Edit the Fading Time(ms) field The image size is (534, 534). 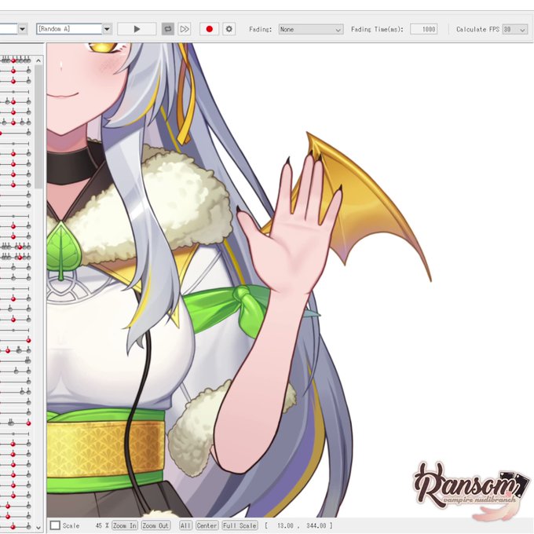tap(423, 30)
